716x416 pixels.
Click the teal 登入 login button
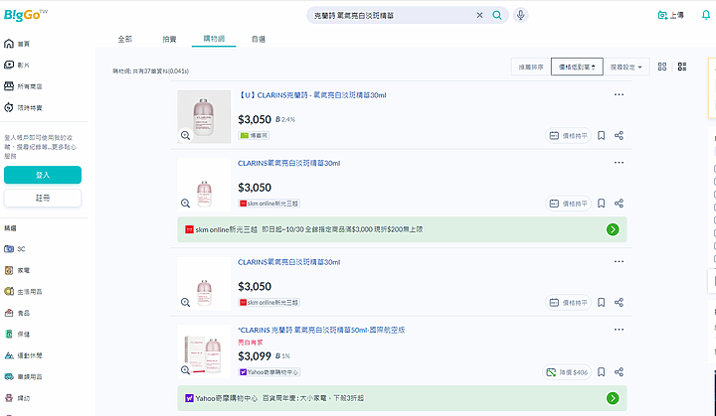(x=43, y=175)
